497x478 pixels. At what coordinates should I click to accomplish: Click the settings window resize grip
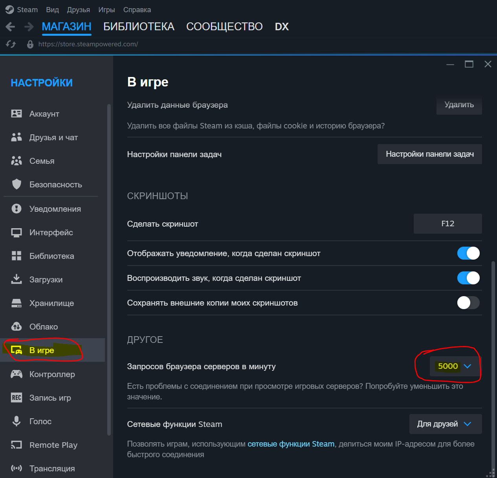click(490, 473)
